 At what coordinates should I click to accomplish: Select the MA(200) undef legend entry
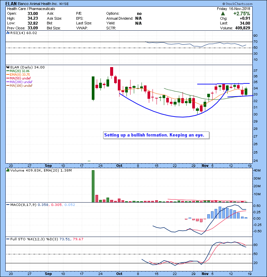tap(19, 82)
